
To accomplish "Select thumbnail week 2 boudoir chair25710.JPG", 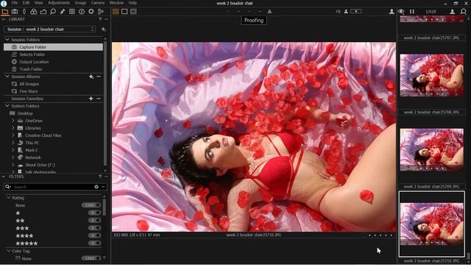I will pyautogui.click(x=432, y=224).
